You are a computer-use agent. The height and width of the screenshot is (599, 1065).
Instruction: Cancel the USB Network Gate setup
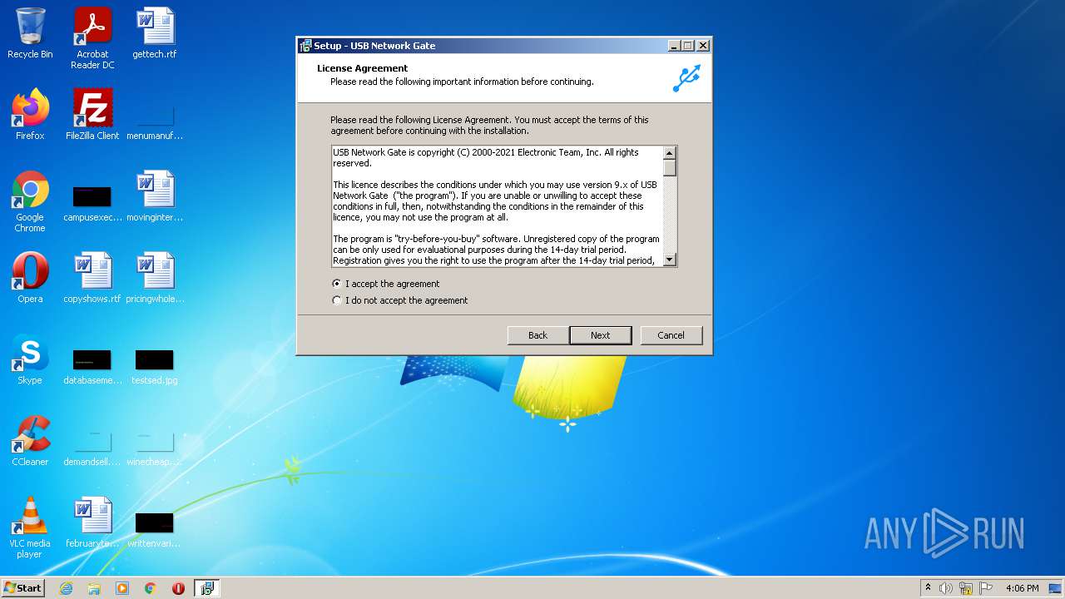tap(671, 335)
